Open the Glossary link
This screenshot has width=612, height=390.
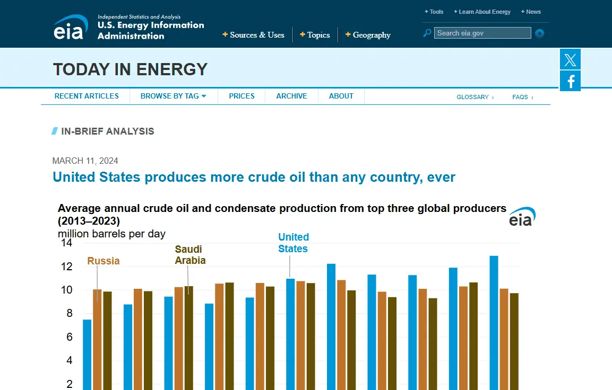click(475, 97)
